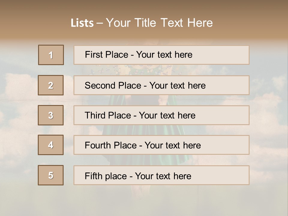Select the words 'Fifth place' in row five

[106, 176]
